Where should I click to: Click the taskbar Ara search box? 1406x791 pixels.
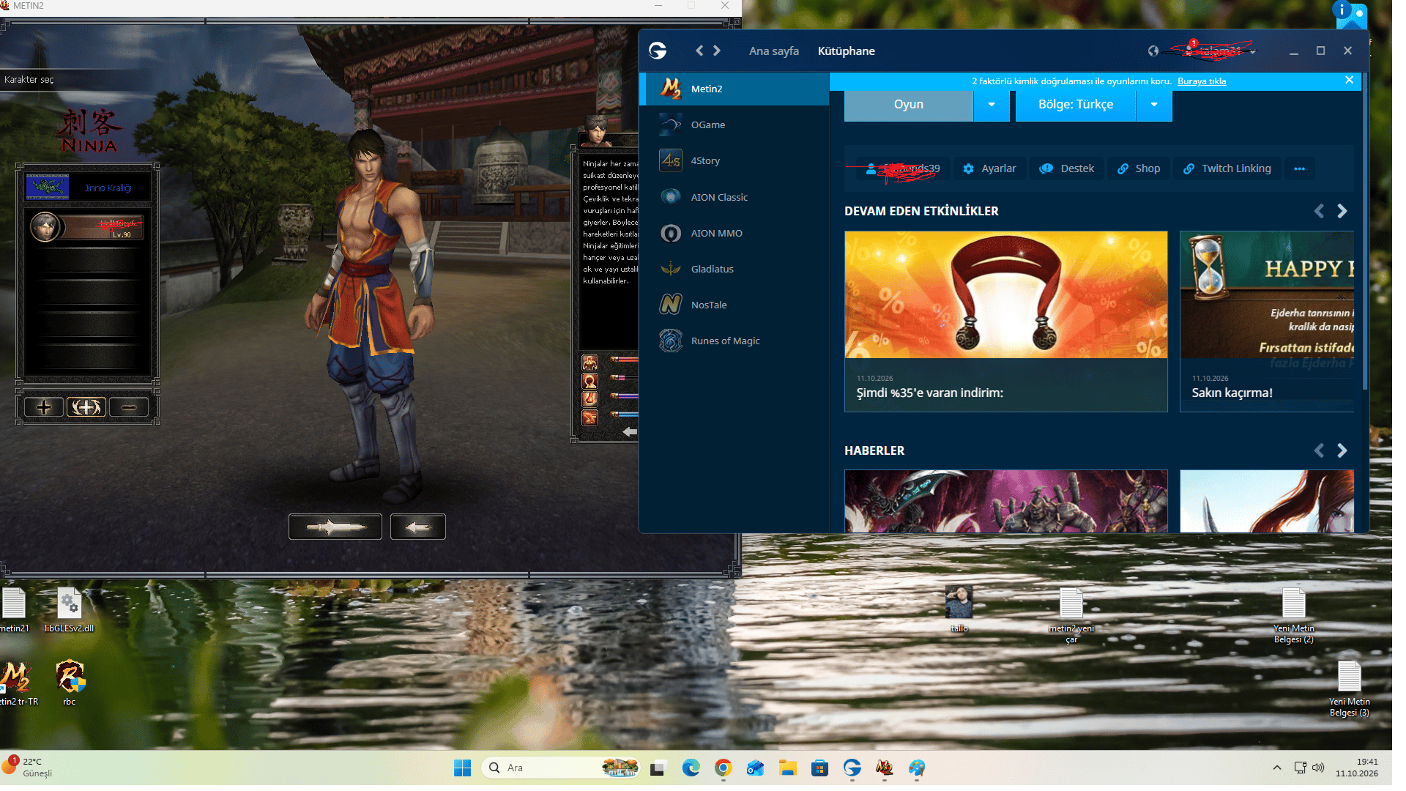click(x=560, y=768)
